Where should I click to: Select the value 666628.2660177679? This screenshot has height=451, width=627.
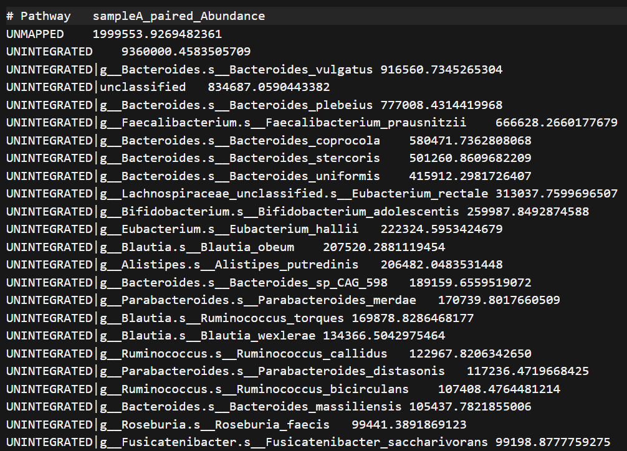[x=557, y=123]
